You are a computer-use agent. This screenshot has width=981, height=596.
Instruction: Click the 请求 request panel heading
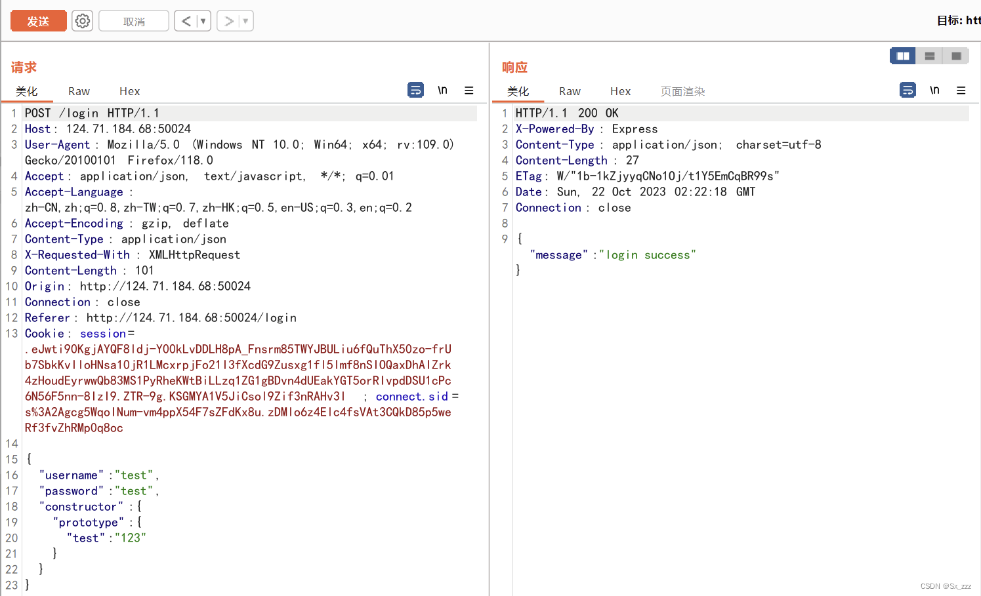(x=24, y=67)
